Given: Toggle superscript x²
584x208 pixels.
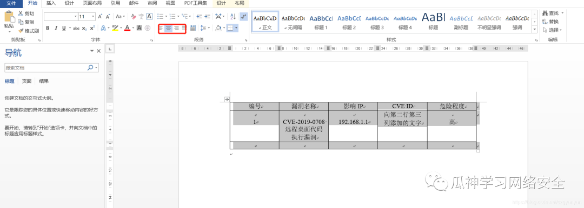Looking at the screenshot, I should click(92, 28).
